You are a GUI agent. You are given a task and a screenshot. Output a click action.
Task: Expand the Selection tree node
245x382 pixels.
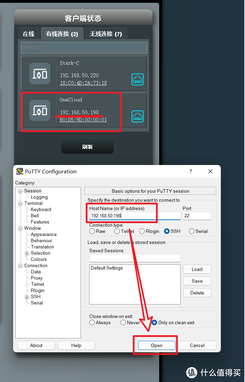27,253
